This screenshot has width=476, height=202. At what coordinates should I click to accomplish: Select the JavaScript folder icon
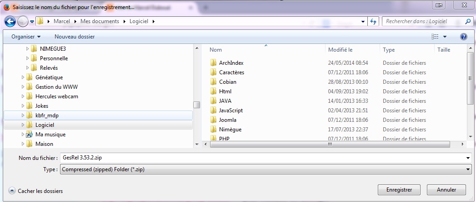pyautogui.click(x=213, y=111)
